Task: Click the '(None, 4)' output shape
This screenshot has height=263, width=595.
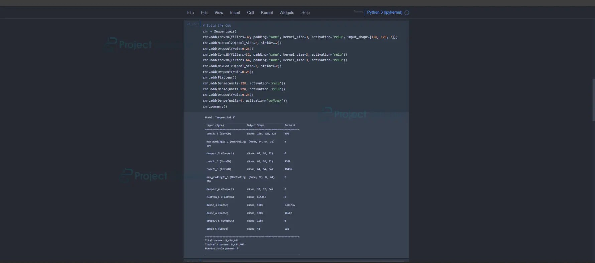Action: [x=253, y=229]
